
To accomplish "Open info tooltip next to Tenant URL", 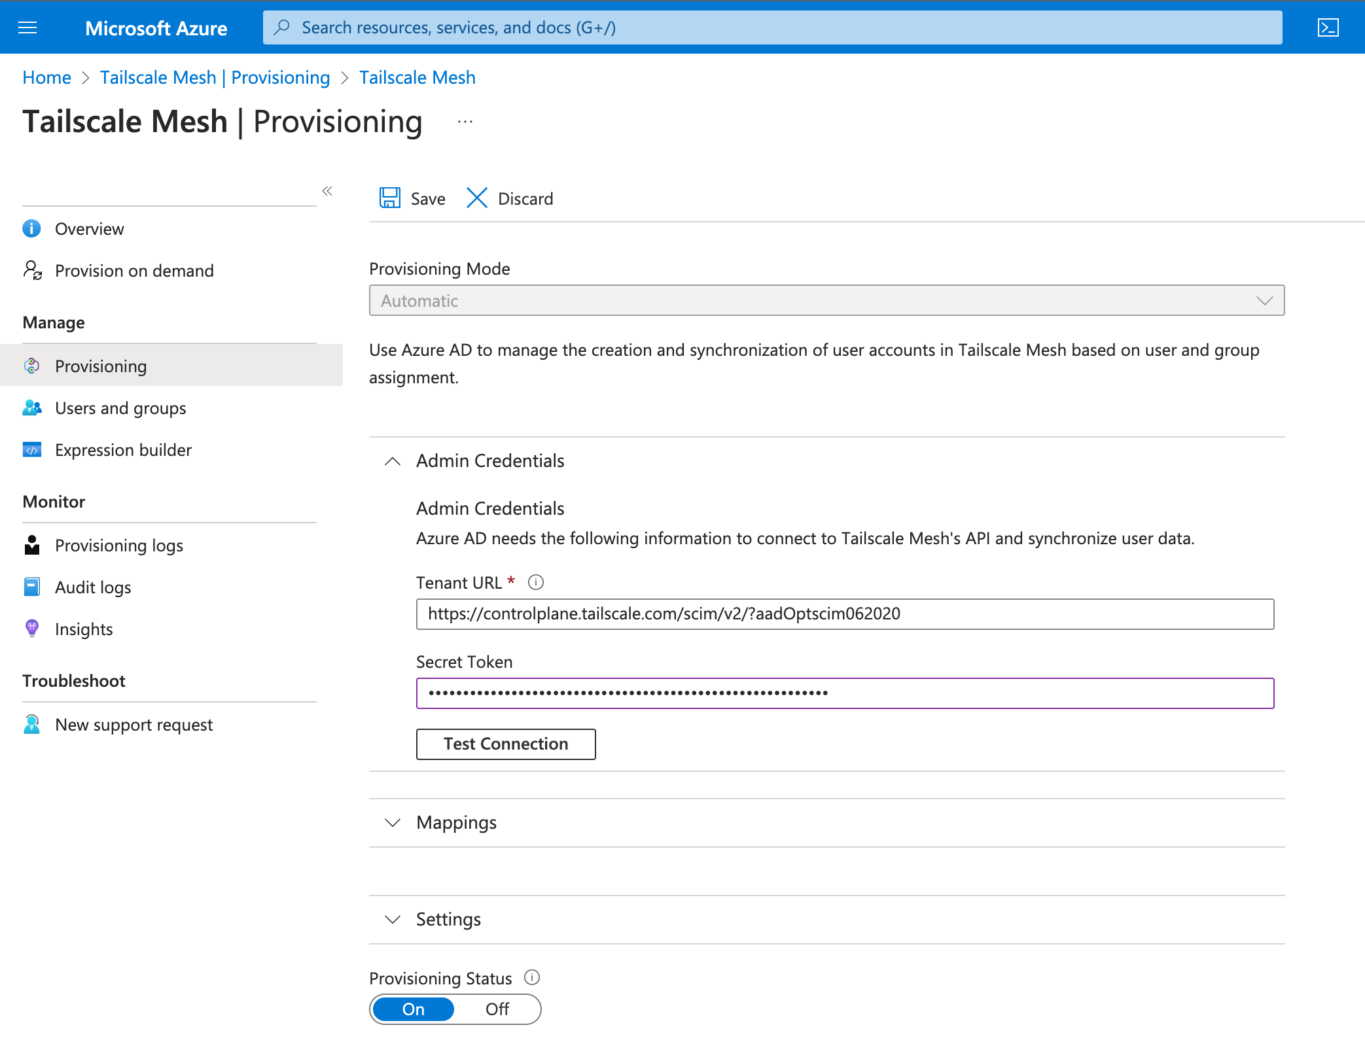I will pyautogui.click(x=536, y=582).
